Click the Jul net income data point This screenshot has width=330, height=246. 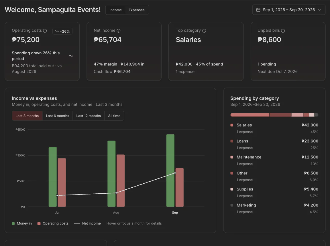[x=57, y=195]
